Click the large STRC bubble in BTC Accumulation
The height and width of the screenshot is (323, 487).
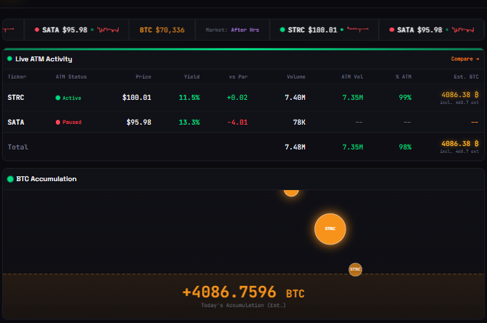[x=330, y=229]
